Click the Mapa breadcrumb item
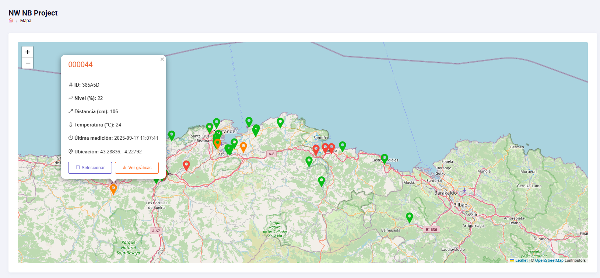The height and width of the screenshot is (278, 600). pos(26,21)
